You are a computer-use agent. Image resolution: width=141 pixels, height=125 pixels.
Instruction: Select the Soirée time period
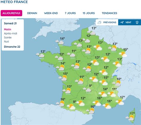(8, 38)
